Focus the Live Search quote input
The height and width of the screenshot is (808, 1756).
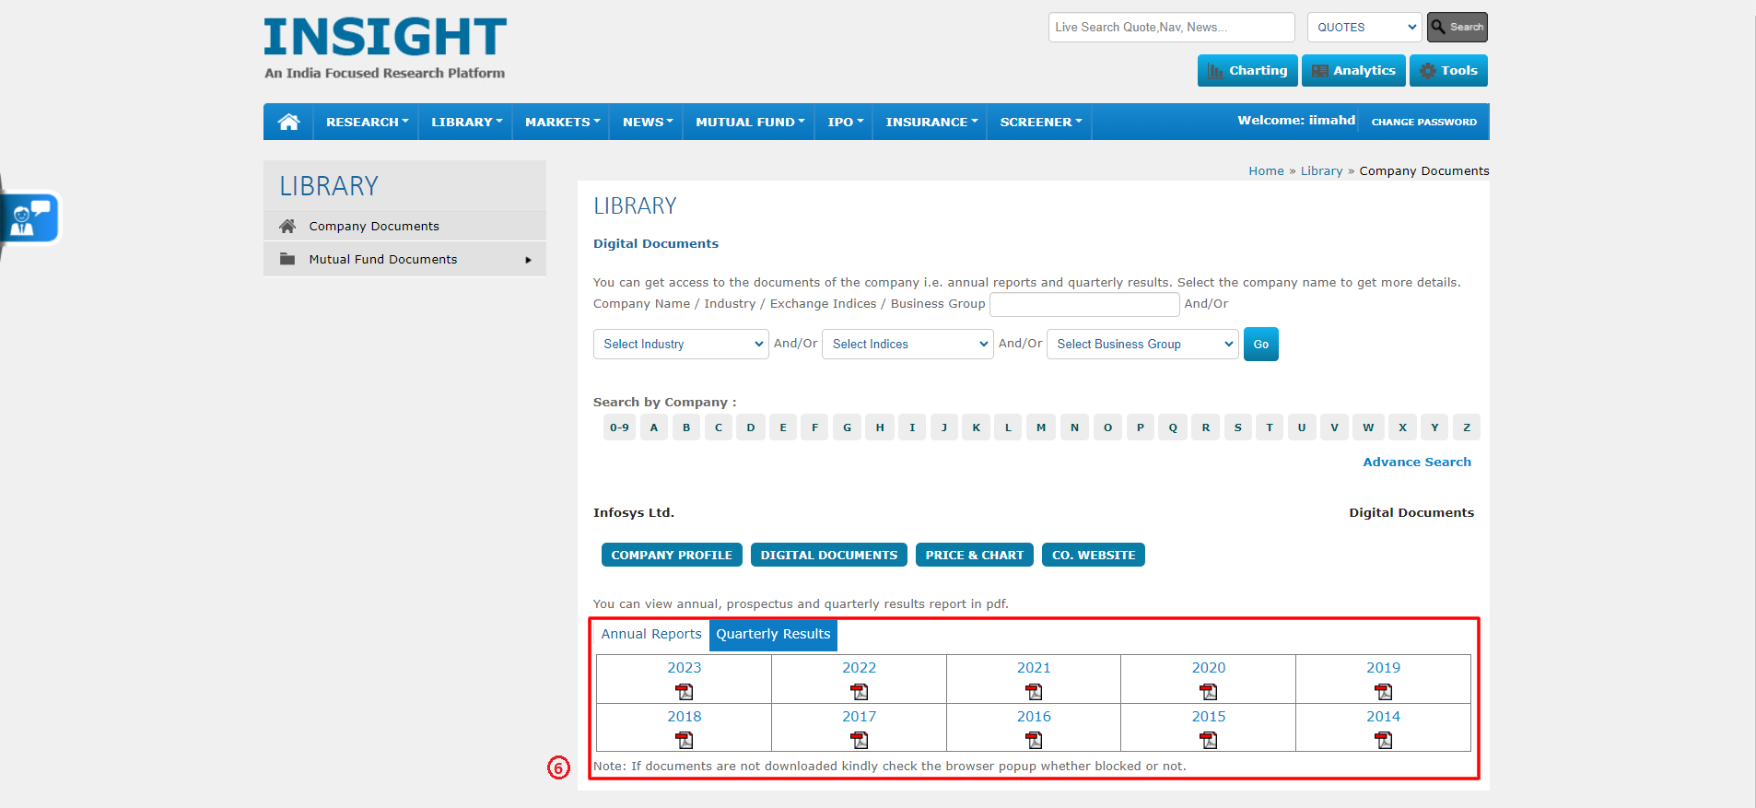coord(1171,28)
